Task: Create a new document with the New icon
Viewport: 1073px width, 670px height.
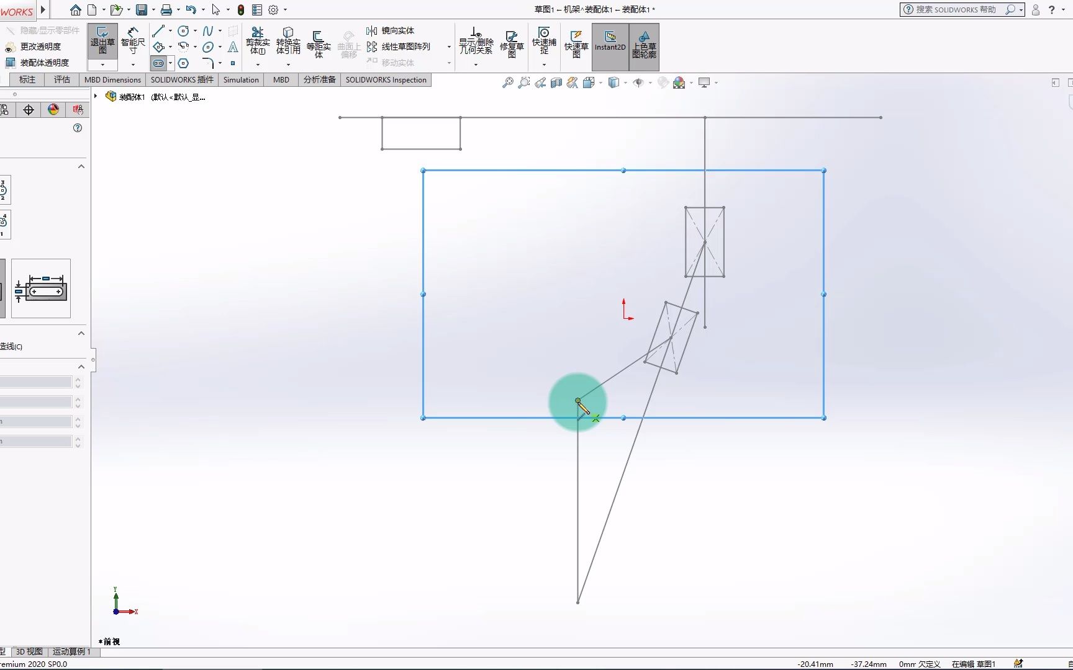Action: point(92,10)
